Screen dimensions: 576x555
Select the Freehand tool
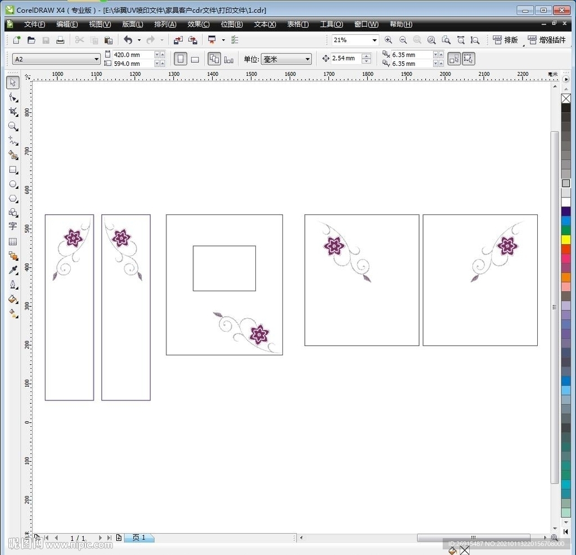[x=13, y=141]
